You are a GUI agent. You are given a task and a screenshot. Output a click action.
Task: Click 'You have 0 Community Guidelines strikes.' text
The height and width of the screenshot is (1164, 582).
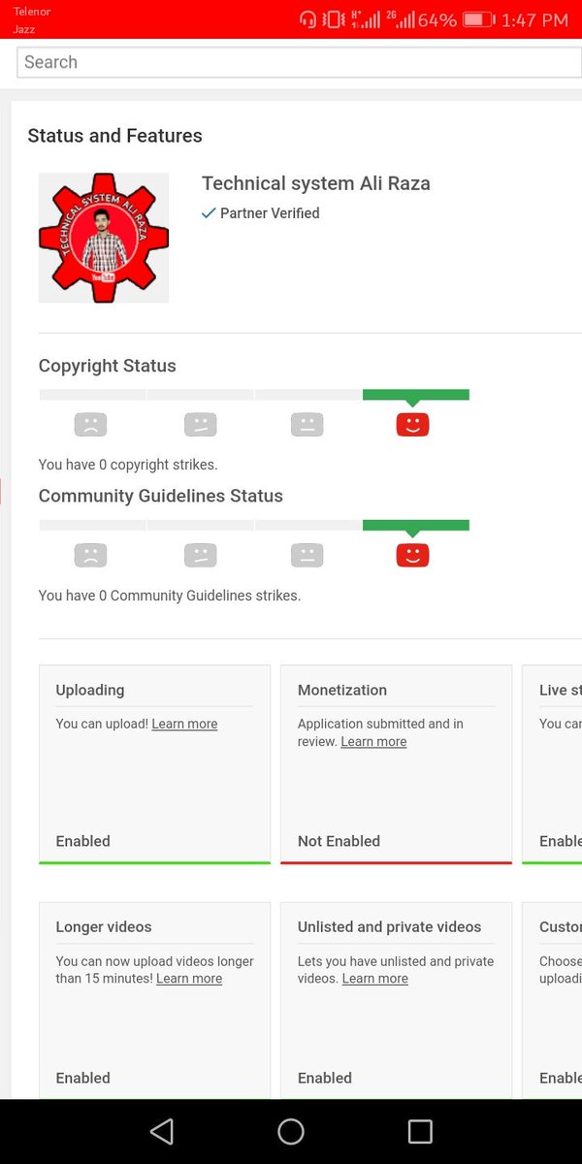click(170, 596)
